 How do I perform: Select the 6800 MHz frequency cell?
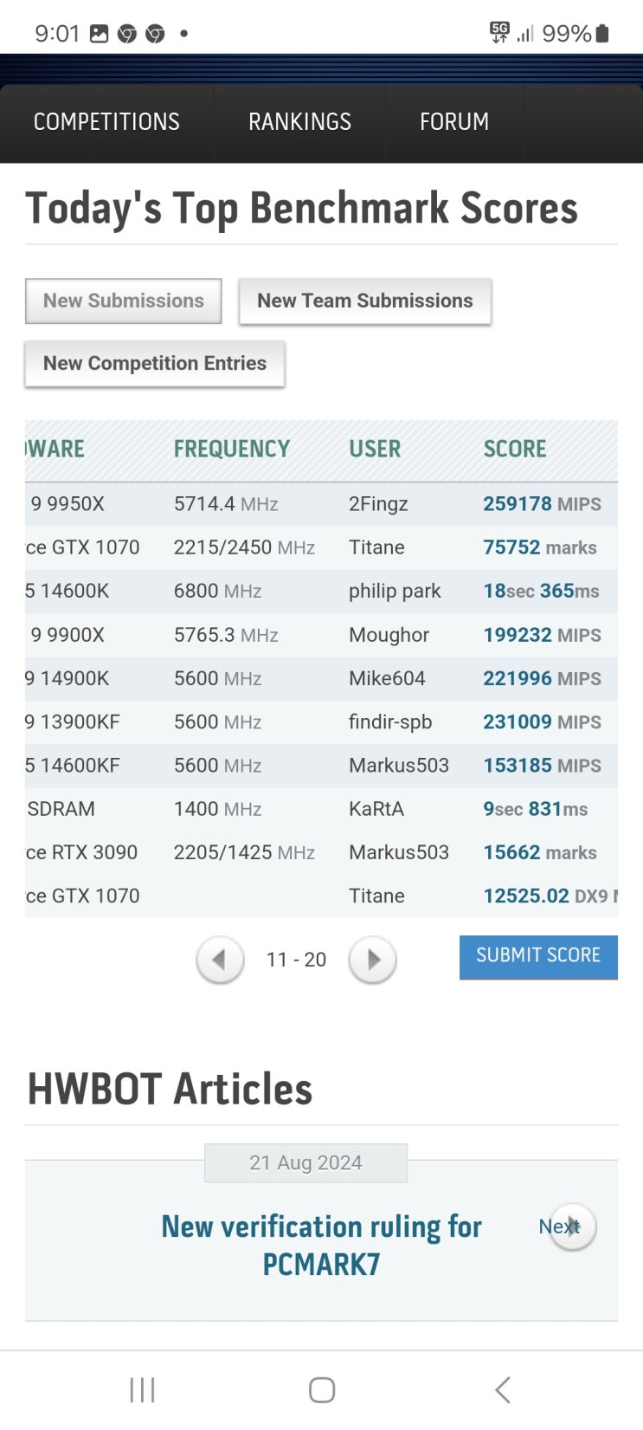tap(217, 591)
